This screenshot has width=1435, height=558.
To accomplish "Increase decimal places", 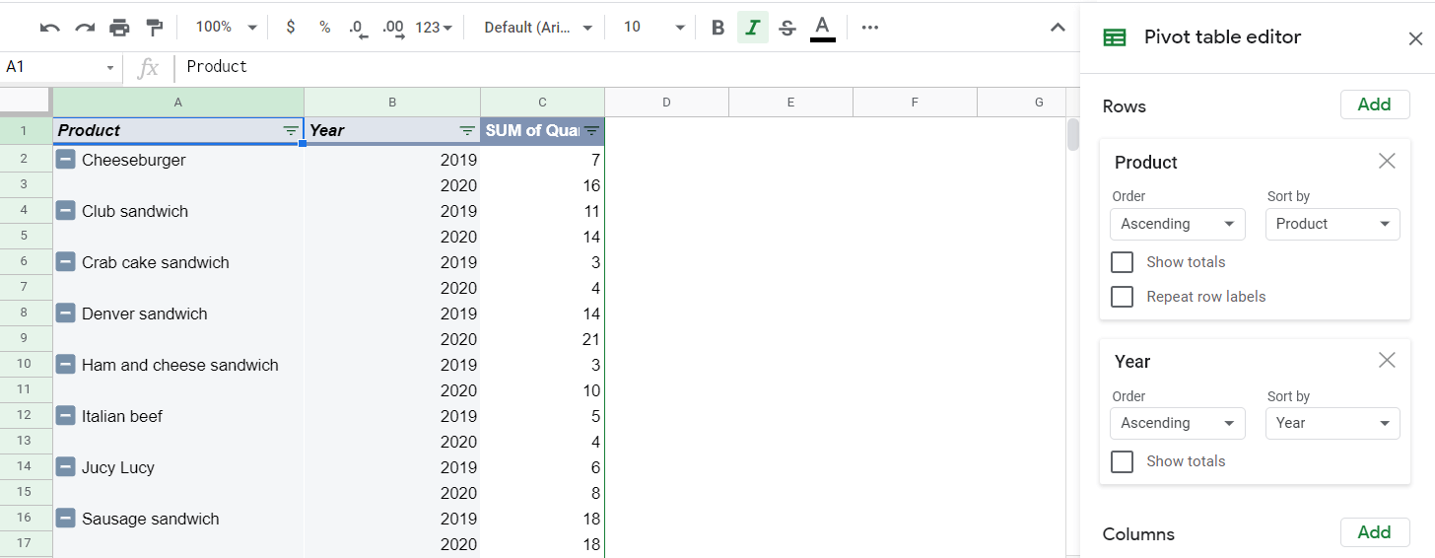I will point(392,29).
